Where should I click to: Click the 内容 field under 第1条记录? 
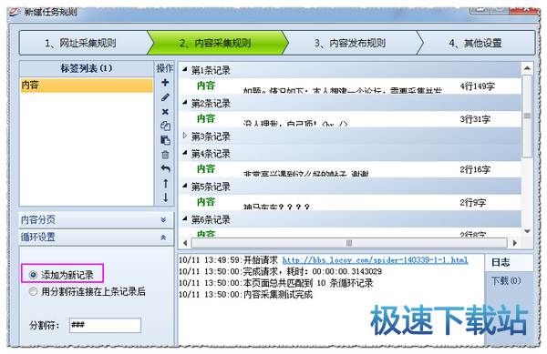206,86
